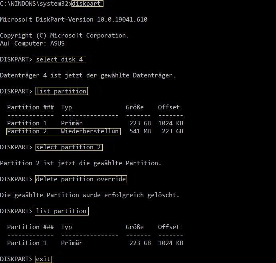Click the 'Auf Computer: ASUS' line

point(32,43)
